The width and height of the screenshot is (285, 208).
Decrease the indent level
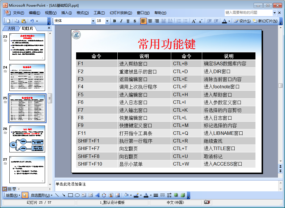(209, 21)
